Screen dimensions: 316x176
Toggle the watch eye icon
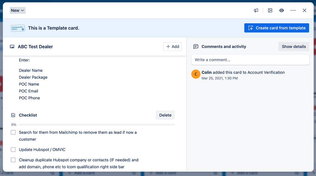click(x=282, y=10)
